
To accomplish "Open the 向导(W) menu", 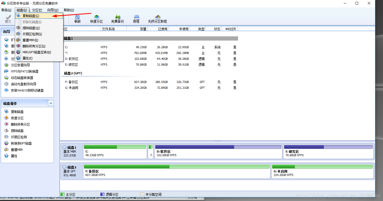I will click(53, 10).
